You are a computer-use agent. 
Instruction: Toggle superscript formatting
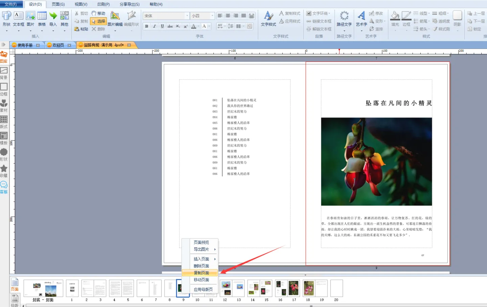(186, 26)
